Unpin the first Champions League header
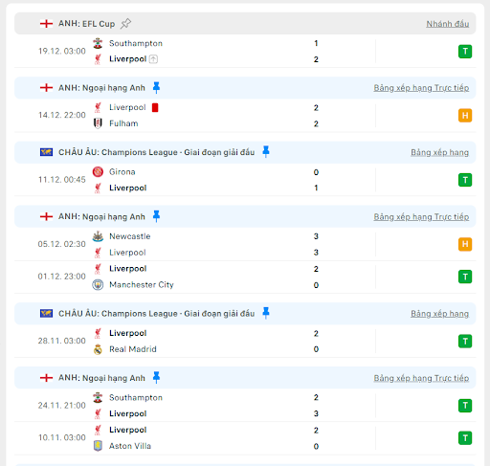The width and height of the screenshot is (490, 466). (266, 152)
